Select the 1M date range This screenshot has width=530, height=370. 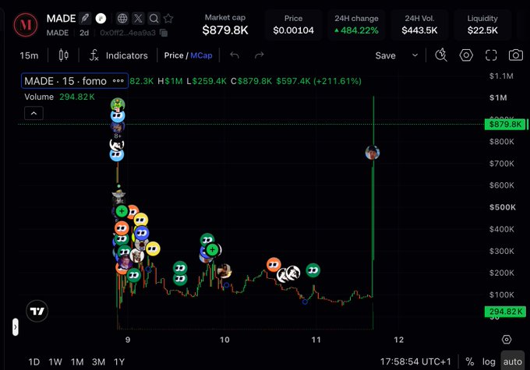77,362
